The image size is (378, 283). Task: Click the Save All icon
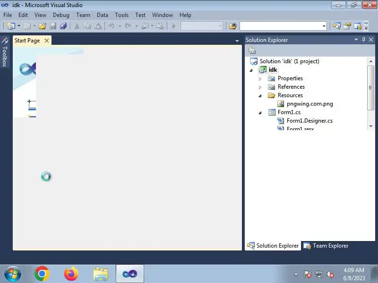click(63, 26)
